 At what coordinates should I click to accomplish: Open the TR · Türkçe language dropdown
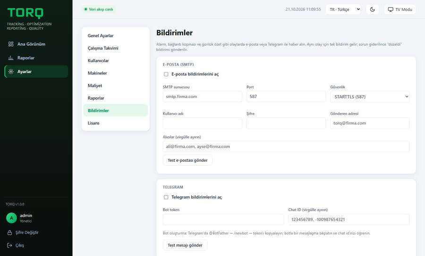tap(343, 9)
